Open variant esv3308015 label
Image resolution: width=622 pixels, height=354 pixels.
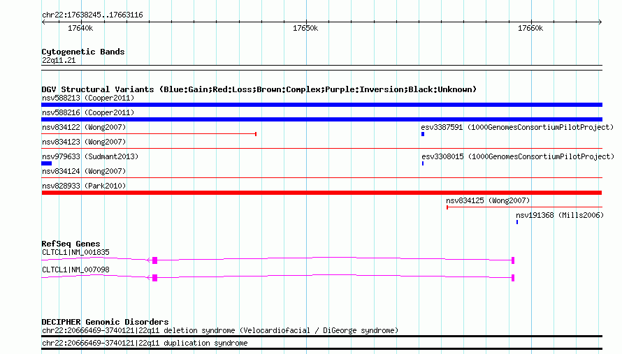tap(518, 156)
